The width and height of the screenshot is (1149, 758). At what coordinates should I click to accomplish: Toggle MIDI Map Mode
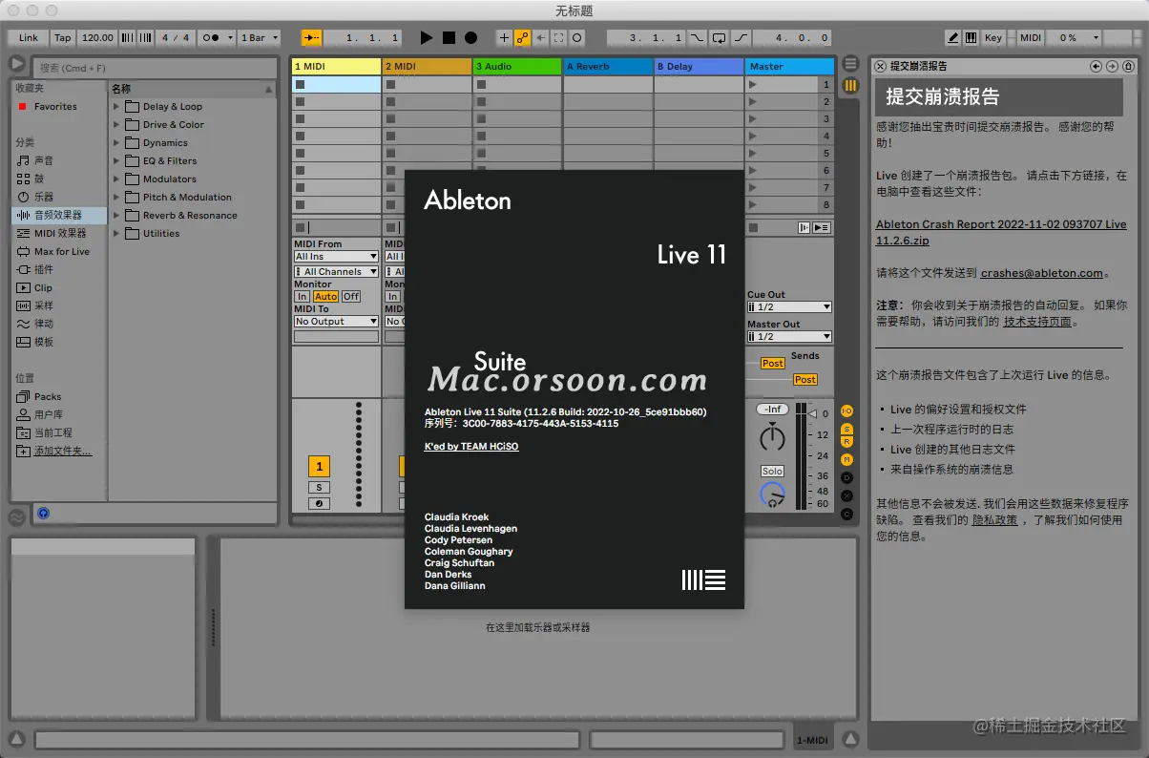click(1031, 38)
